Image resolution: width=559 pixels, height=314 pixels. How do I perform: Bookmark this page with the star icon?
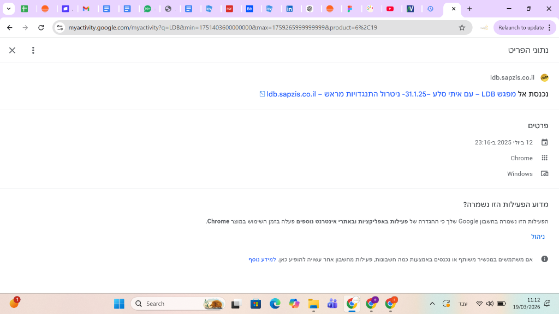point(462,27)
